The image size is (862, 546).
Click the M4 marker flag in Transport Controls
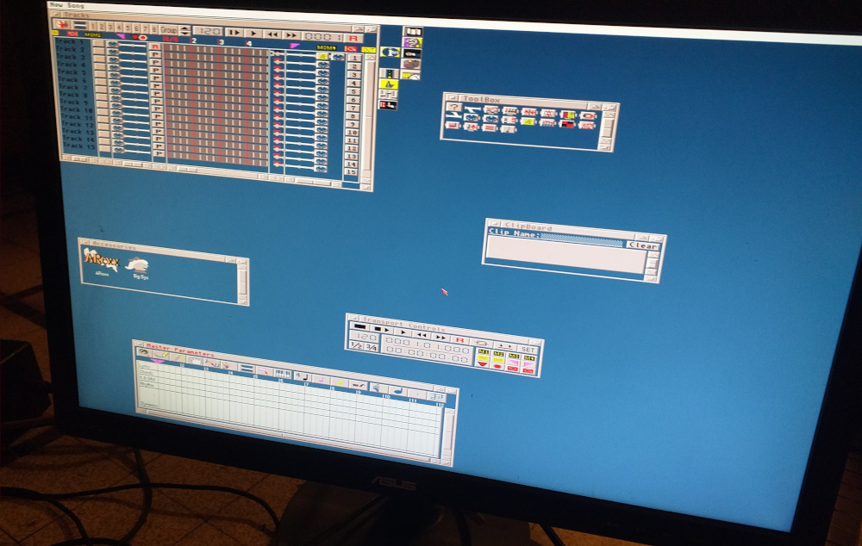[529, 357]
